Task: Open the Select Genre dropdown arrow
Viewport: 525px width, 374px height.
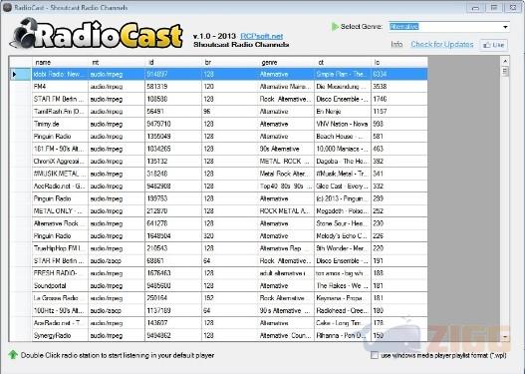Action: coord(505,27)
